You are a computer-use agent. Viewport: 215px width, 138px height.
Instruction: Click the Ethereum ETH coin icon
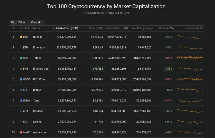21,47
